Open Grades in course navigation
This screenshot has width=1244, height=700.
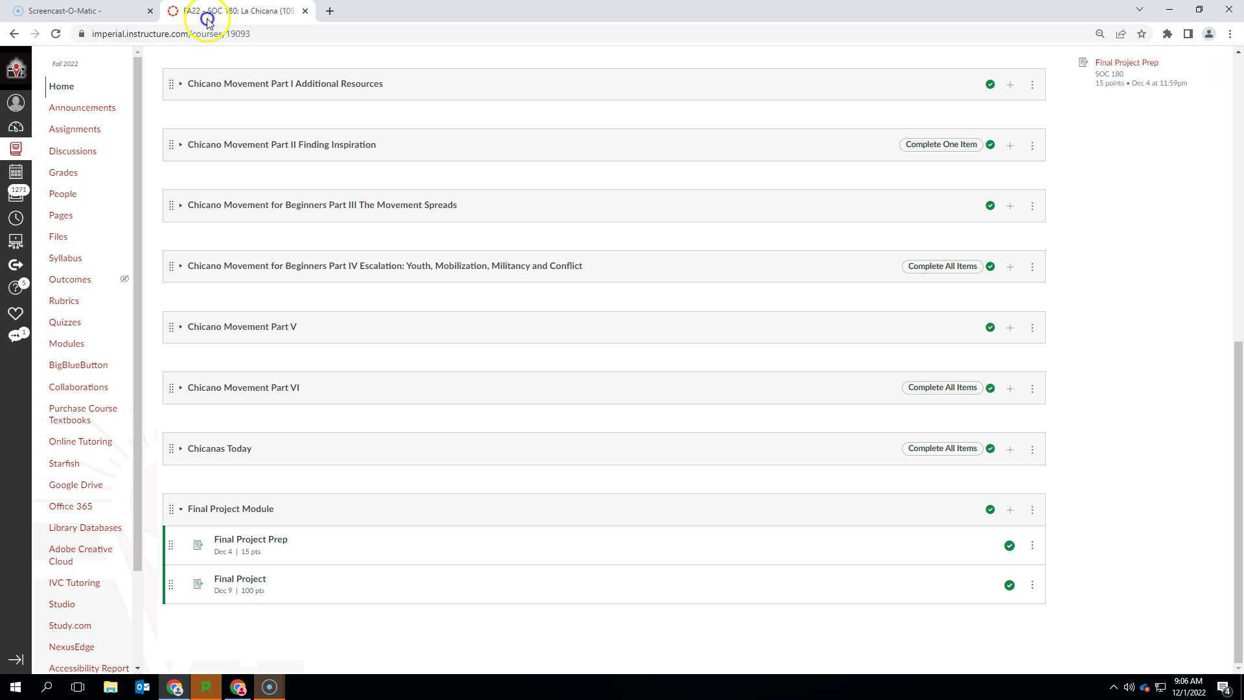(63, 172)
